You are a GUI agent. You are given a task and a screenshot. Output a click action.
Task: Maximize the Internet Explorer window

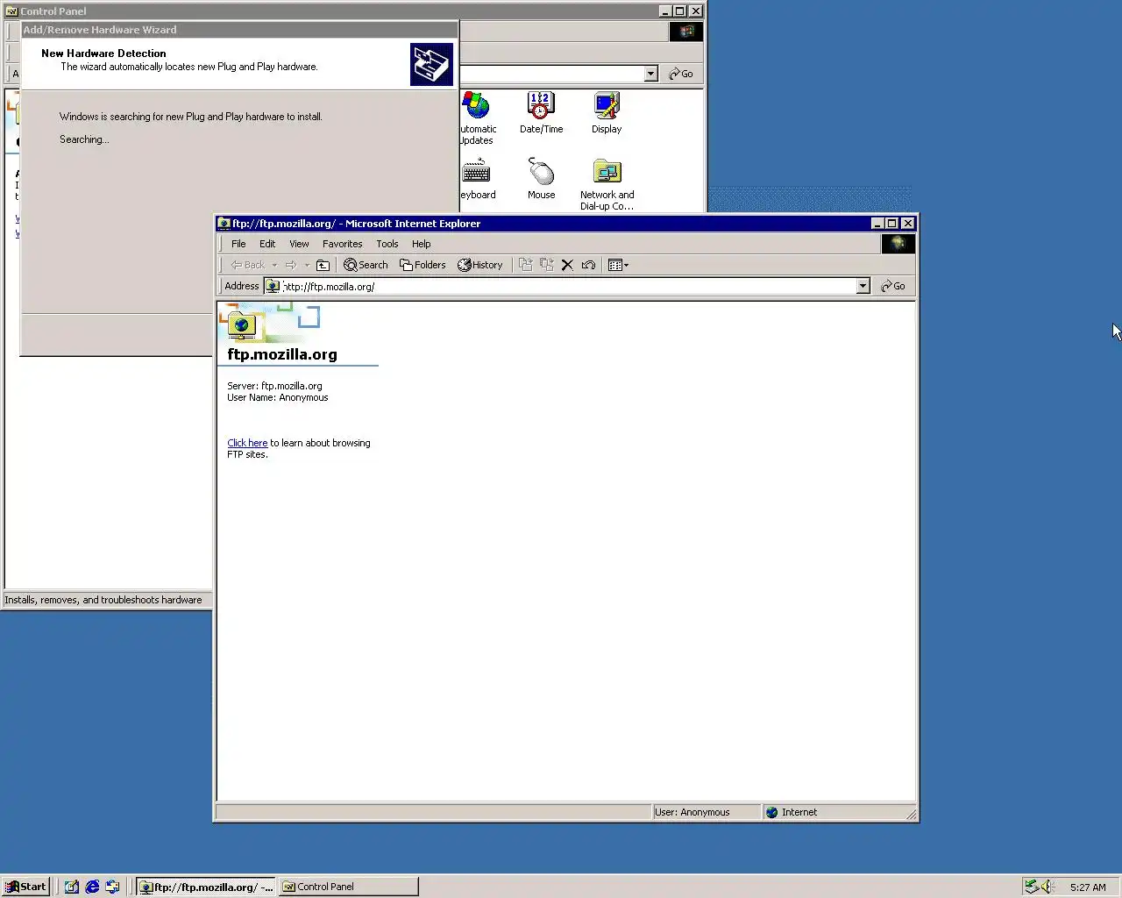point(892,224)
